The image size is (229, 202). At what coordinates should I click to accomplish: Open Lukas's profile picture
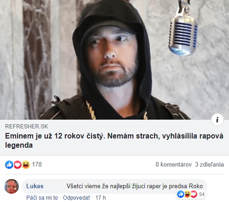click(x=11, y=186)
